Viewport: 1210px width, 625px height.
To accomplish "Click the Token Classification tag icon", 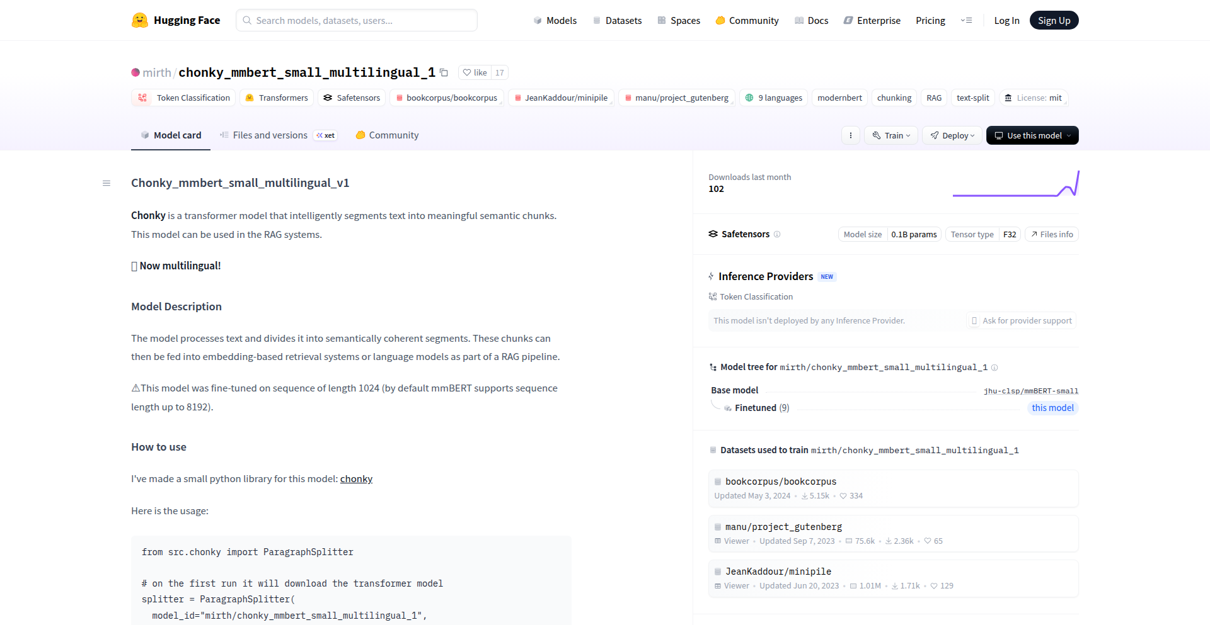I will 142,98.
